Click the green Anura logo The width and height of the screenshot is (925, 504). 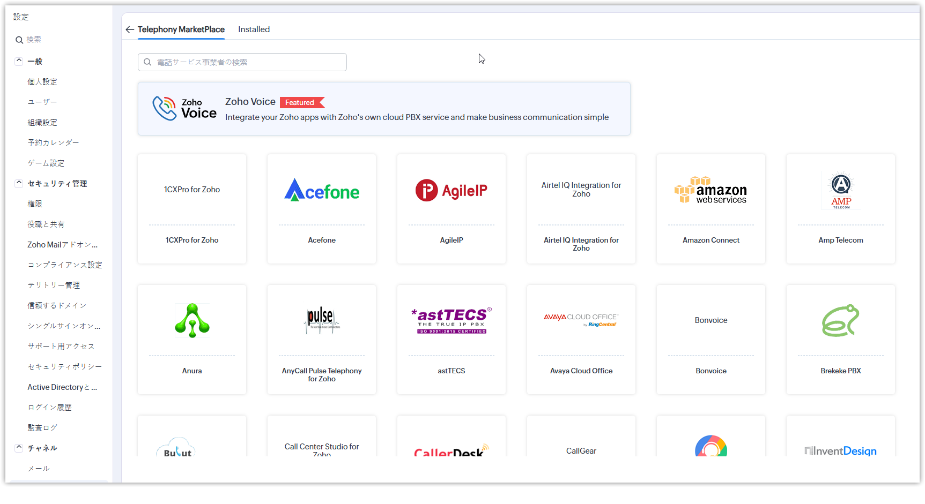tap(192, 320)
